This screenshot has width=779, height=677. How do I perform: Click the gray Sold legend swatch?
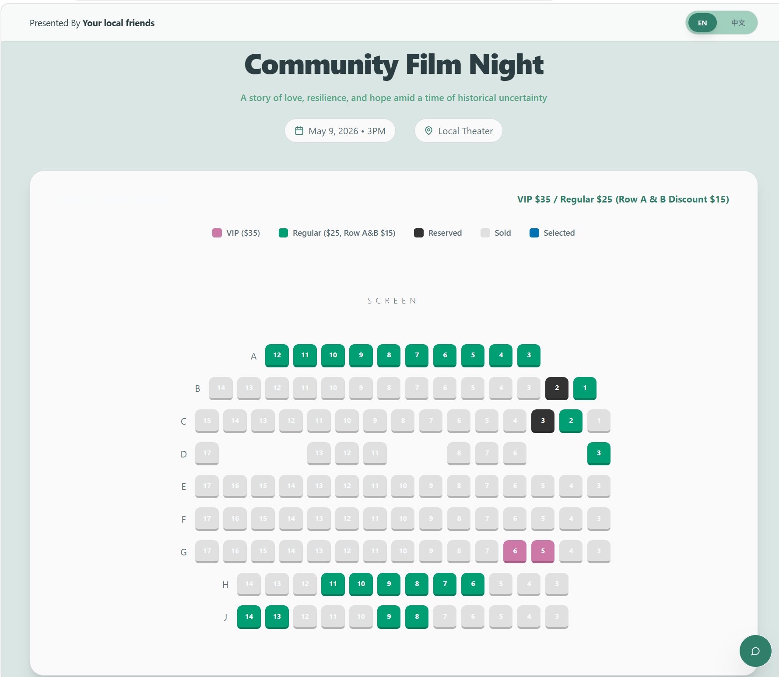pyautogui.click(x=485, y=233)
